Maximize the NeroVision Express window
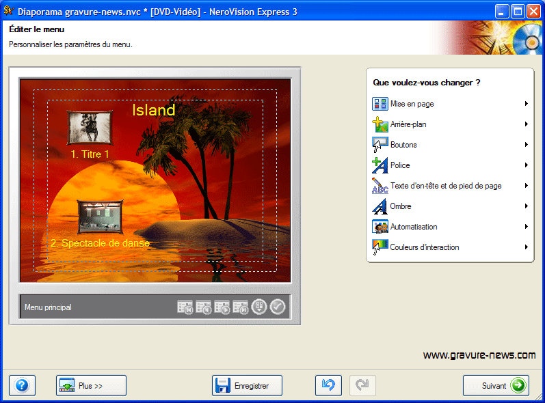545x403 pixels. 518,12
